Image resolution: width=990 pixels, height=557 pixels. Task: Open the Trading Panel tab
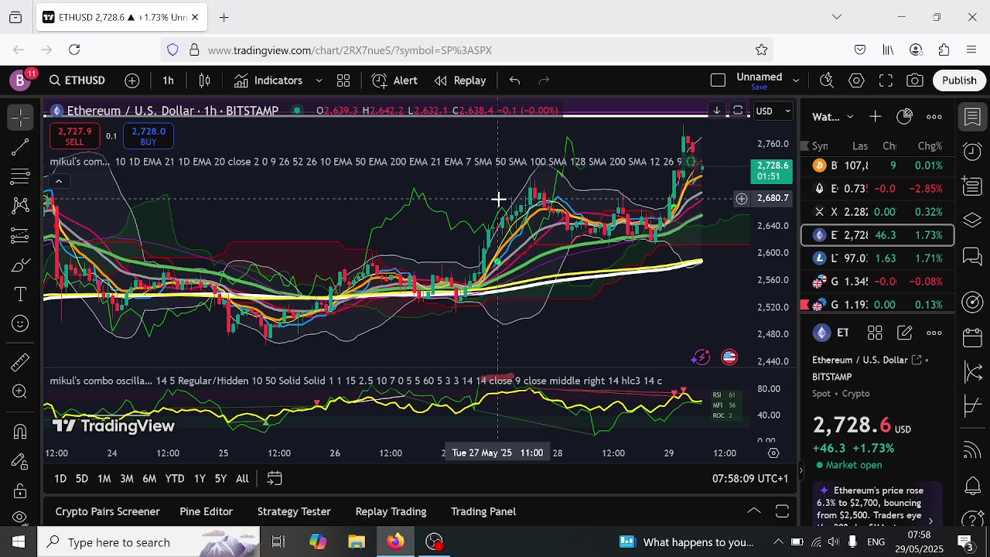pyautogui.click(x=483, y=511)
